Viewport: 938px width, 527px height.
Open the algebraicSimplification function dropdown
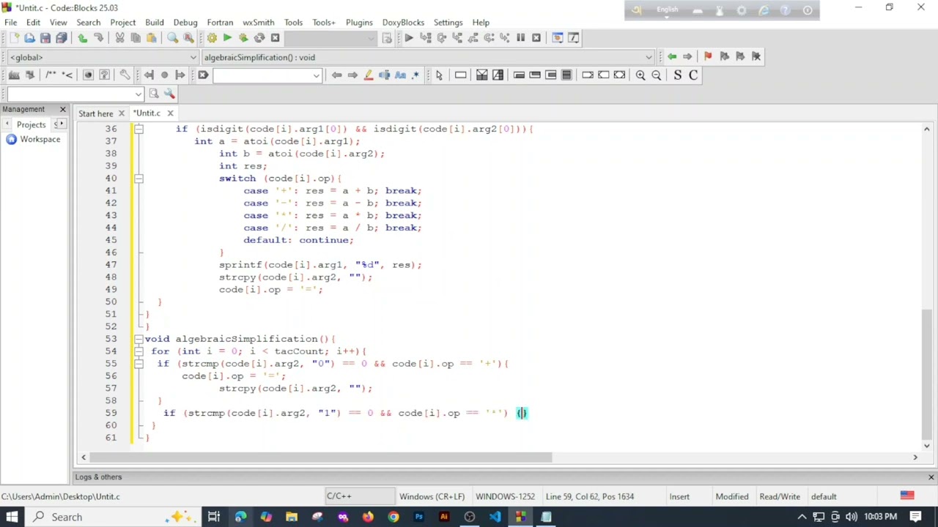[x=649, y=57]
